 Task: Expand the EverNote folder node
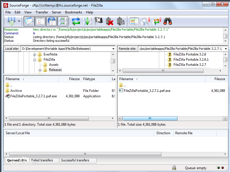coord(34,55)
